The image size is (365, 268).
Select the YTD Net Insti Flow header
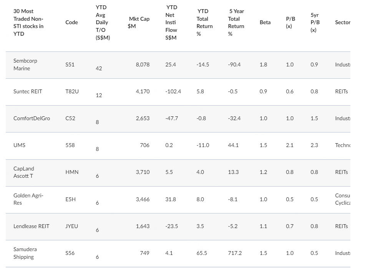[x=171, y=22]
